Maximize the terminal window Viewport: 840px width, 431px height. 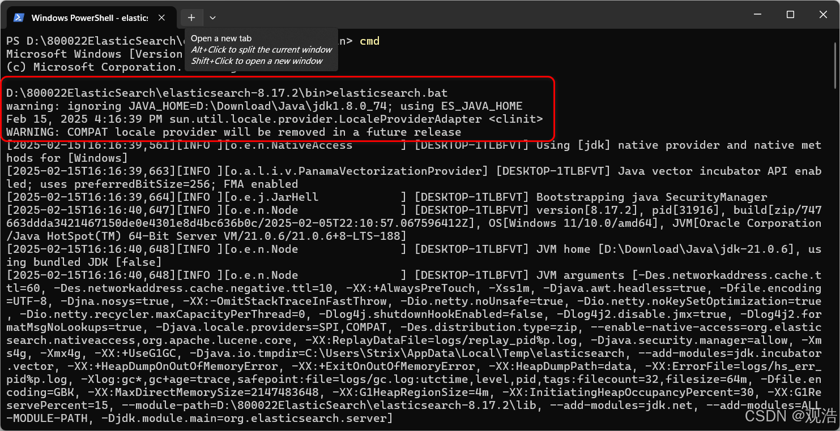coord(790,15)
